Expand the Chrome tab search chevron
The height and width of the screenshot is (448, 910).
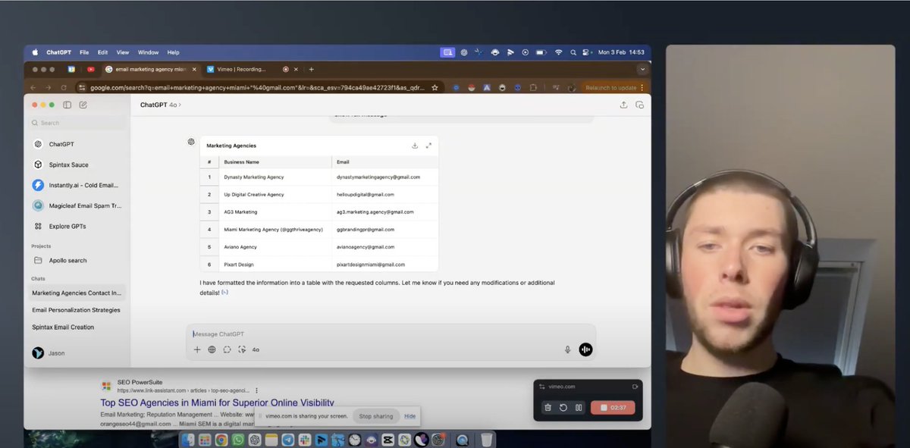click(x=642, y=69)
